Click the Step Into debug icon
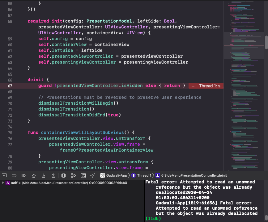The image size is (268, 222). 44,175
